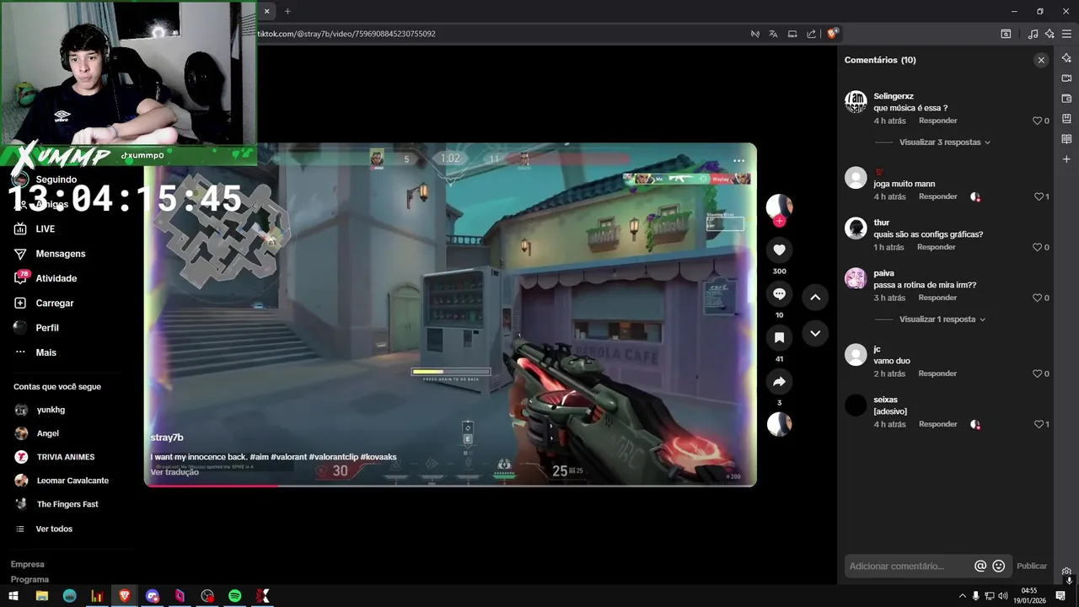Like seixas's adesivo comment
Viewport: 1079px width, 607px height.
point(1039,424)
